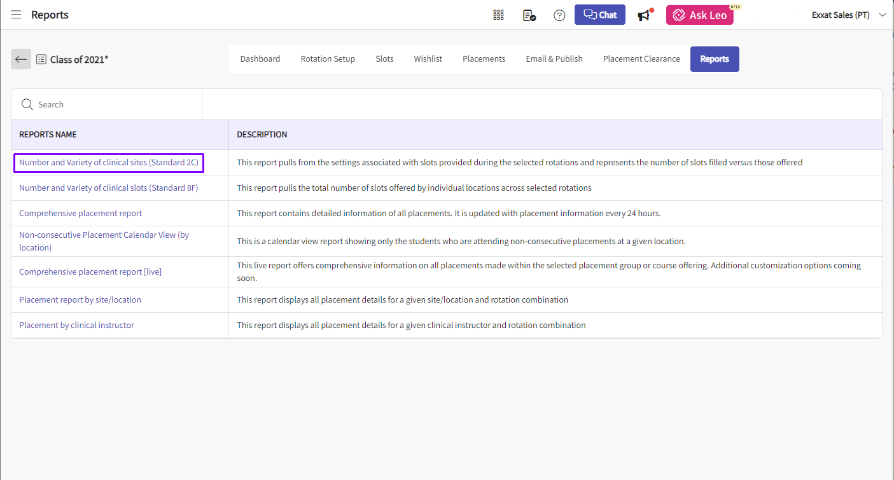Open Number and Variety of clinical slots (Standard 8F)
Viewport: 894px width, 480px height.
point(109,188)
